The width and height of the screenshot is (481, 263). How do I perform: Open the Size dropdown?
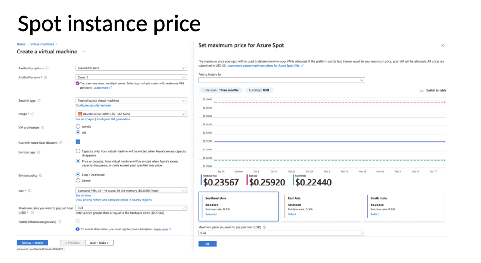point(131,190)
